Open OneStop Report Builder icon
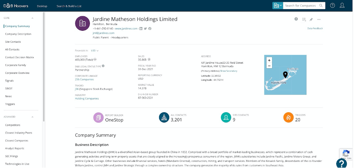 point(98,117)
